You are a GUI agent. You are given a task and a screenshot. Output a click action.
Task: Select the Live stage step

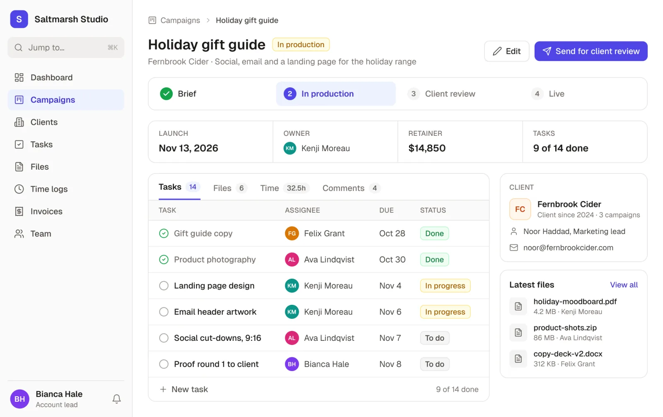pyautogui.click(x=548, y=94)
